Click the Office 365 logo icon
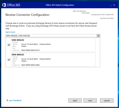Viewport: 119px width, 108px height. point(4,5)
